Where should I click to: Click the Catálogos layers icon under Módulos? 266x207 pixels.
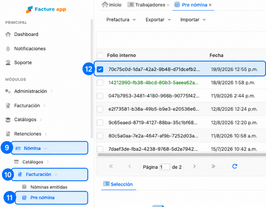coord(8,120)
